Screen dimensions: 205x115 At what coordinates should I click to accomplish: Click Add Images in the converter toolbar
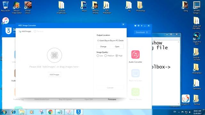pyautogui.click(x=25, y=31)
